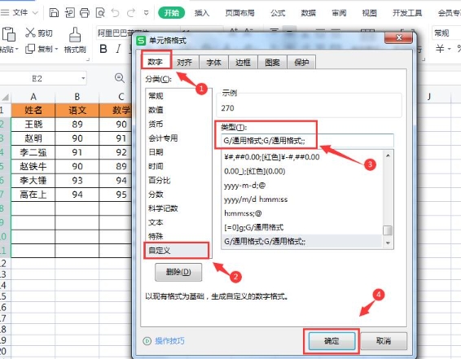Image resolution: width=461 pixels, height=359 pixels.
Task: Click the export icon next to Save
Action: (70, 13)
